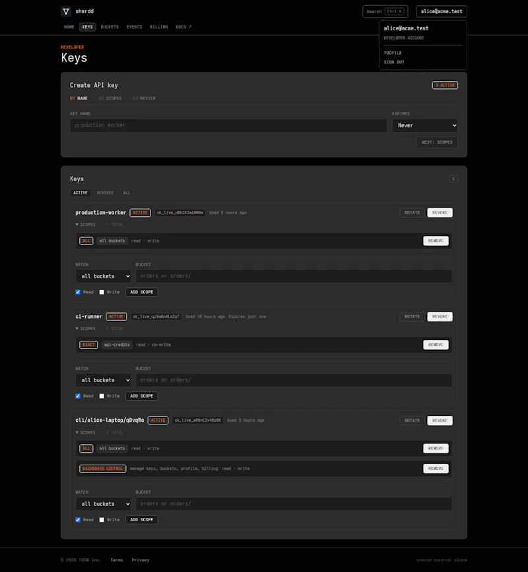The image size is (528, 572).
Task: Open Match dropdown under cli/alice-laptop
Action: pyautogui.click(x=104, y=503)
